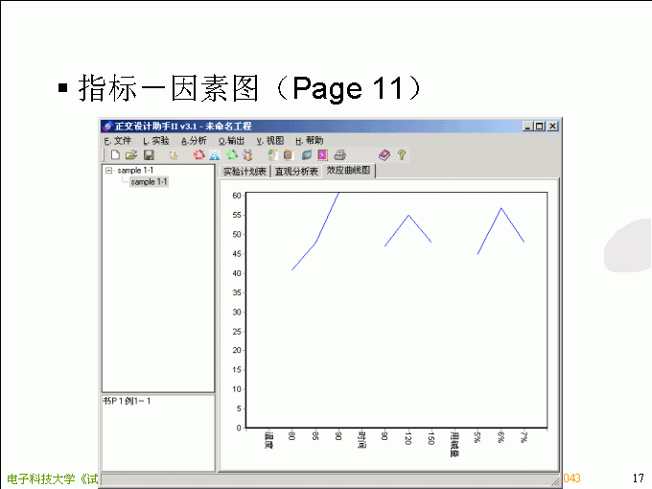Select the 效应曲线图 tab
Screen dimensions: 652x489
(x=349, y=171)
